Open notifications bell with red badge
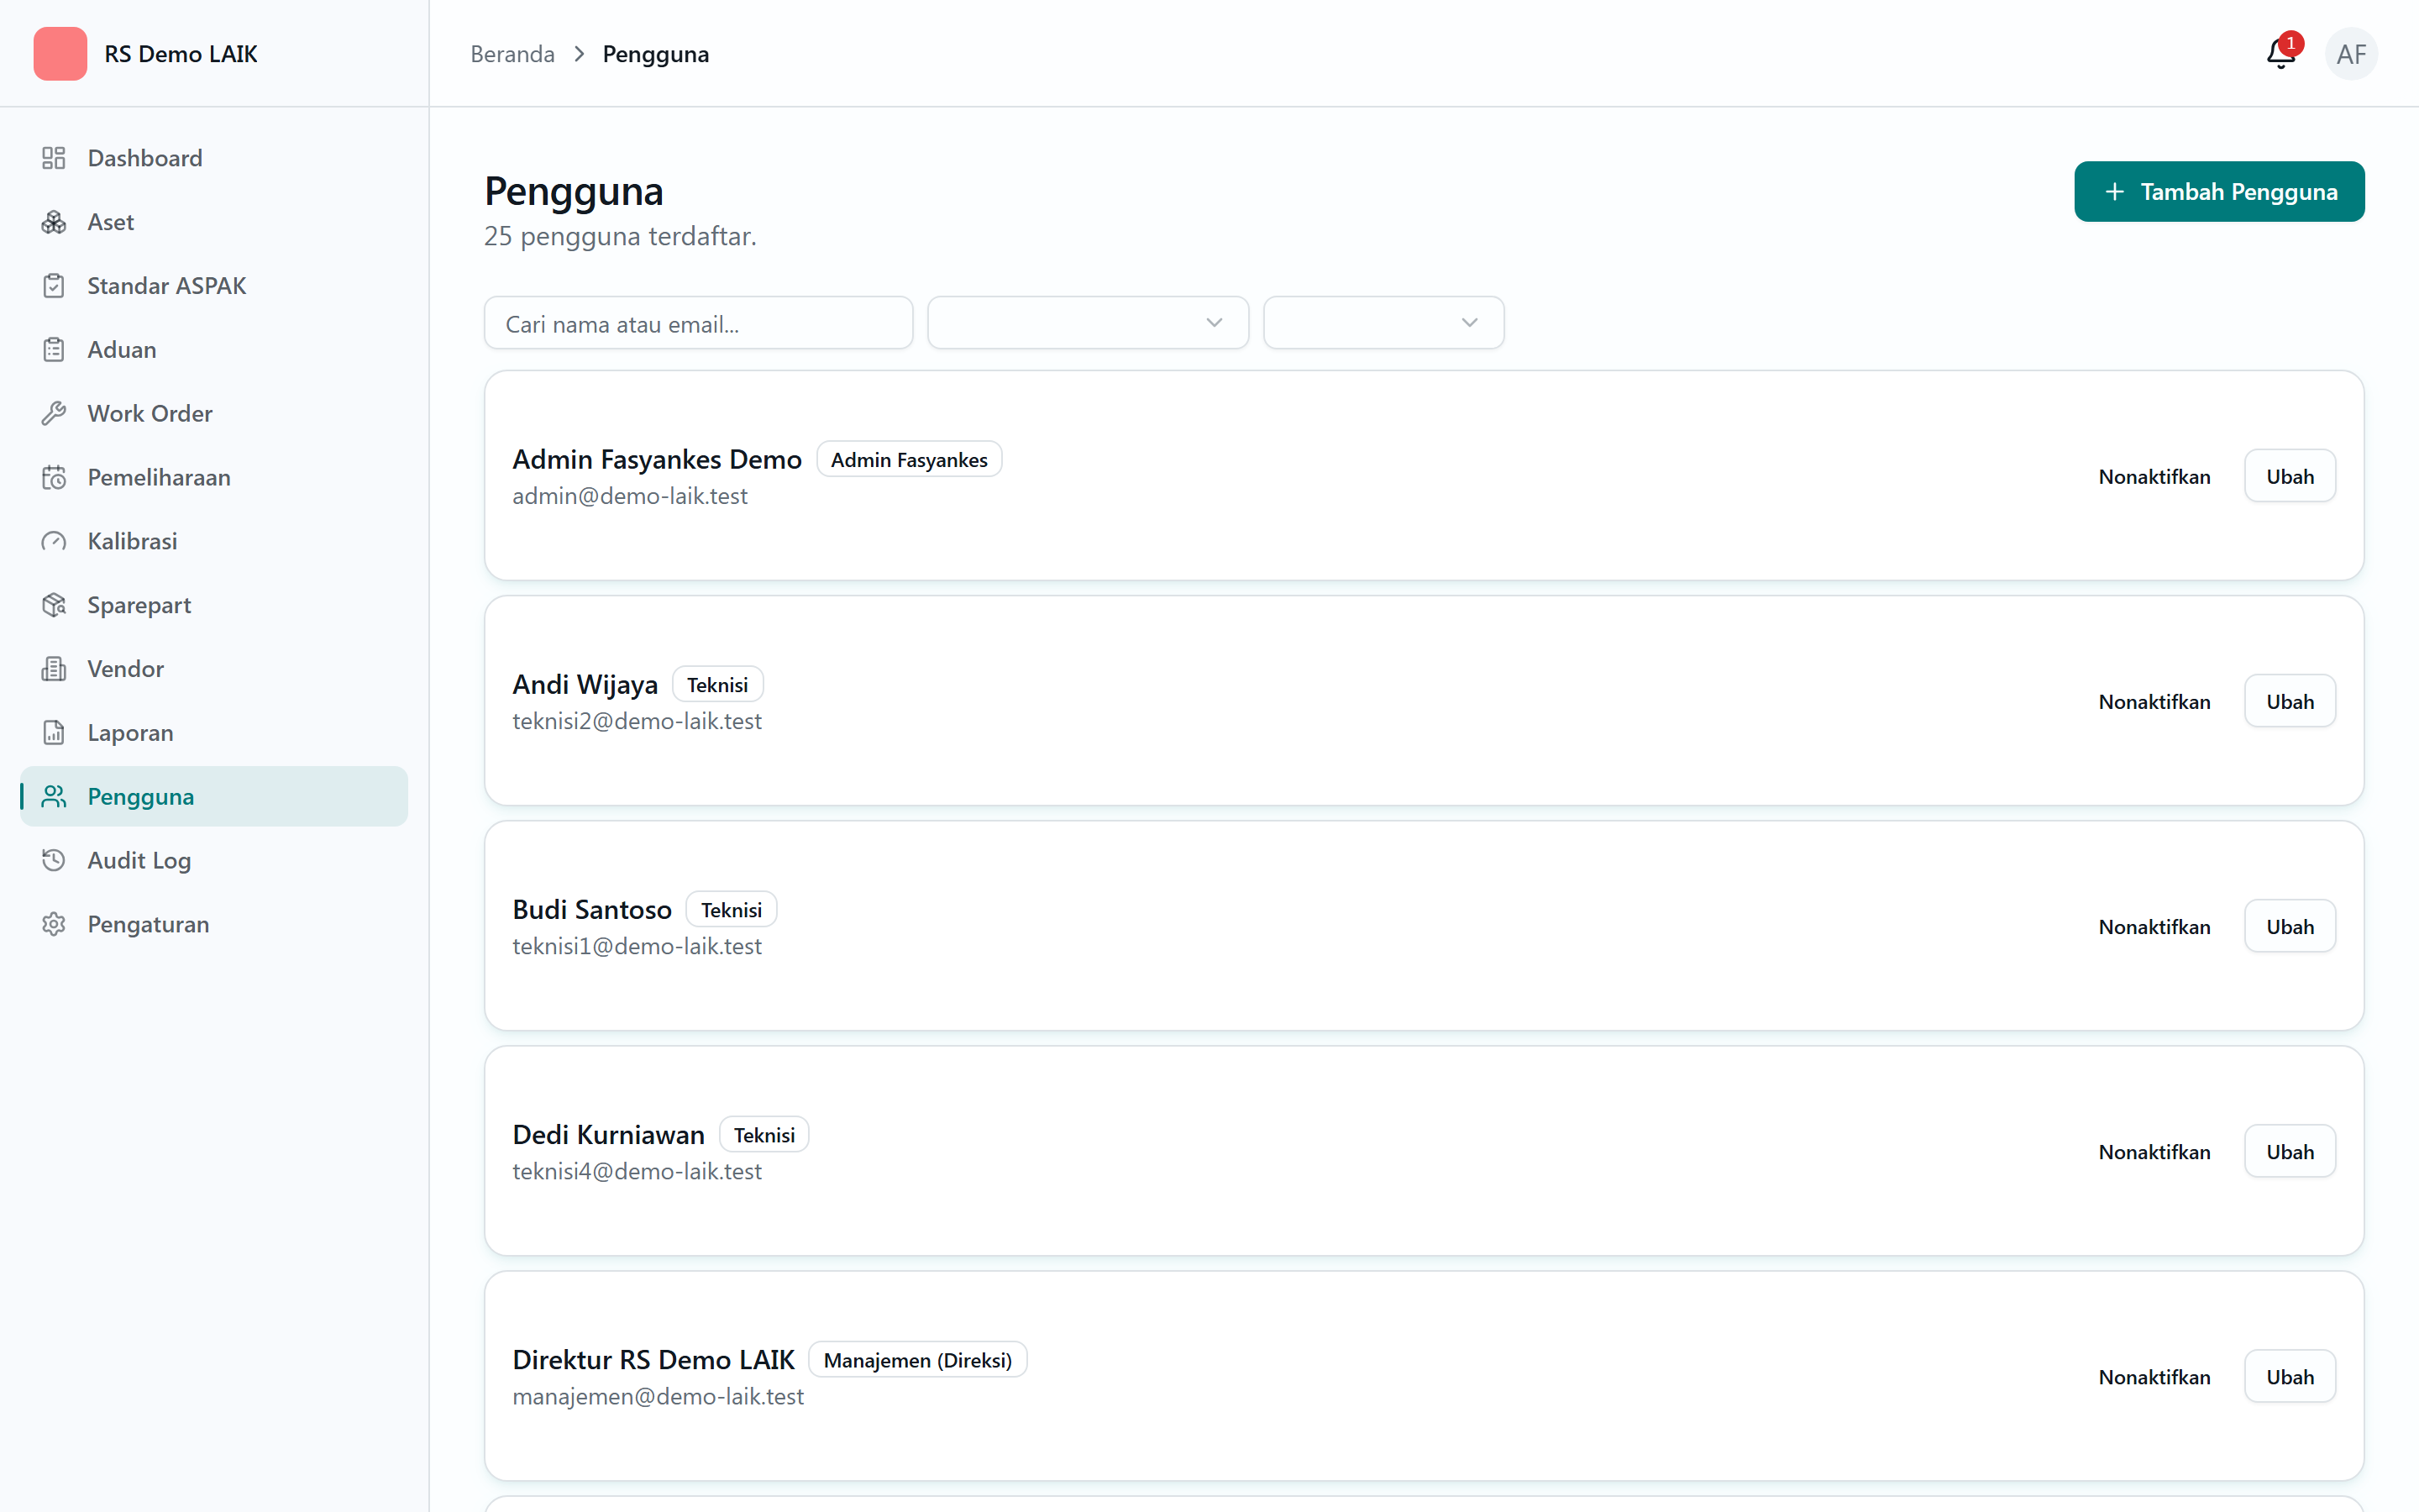The height and width of the screenshot is (1512, 2419). [2282, 53]
